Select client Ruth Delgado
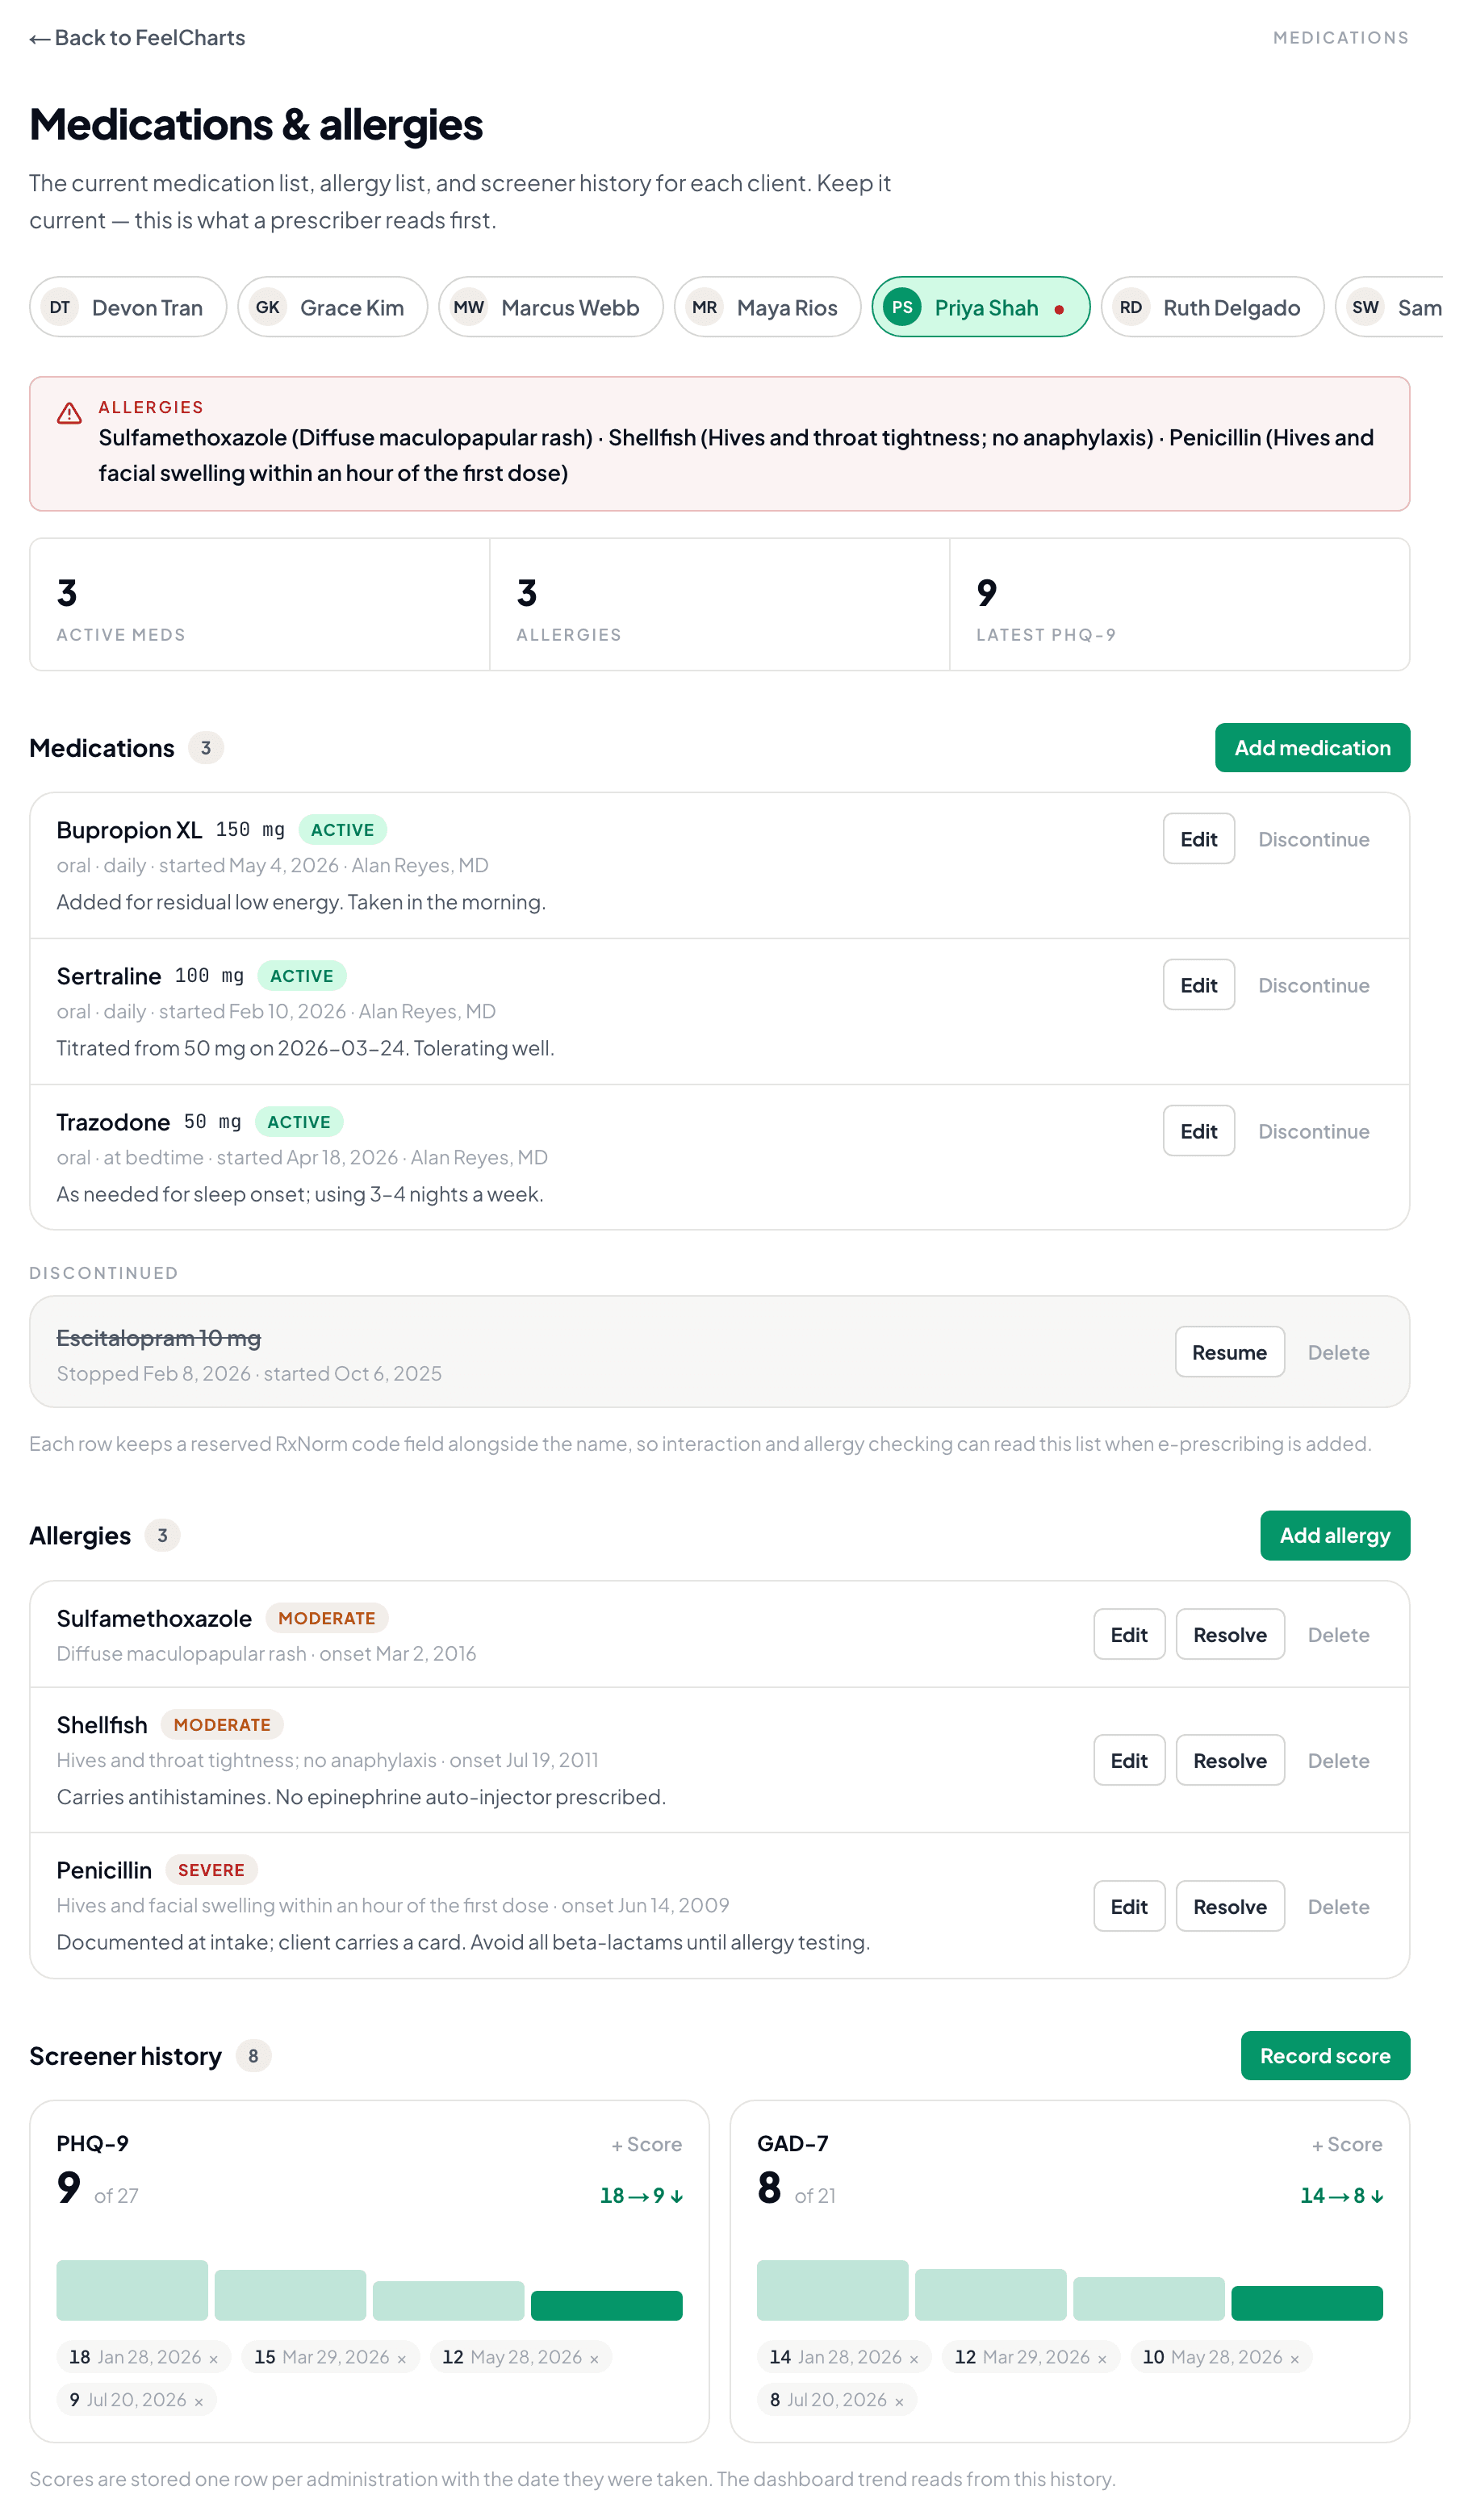Viewport: 1472px width, 2520px height. click(1212, 307)
